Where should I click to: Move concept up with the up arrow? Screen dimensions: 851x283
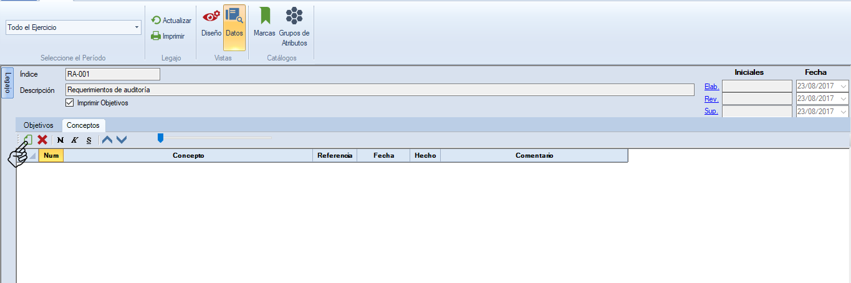107,140
